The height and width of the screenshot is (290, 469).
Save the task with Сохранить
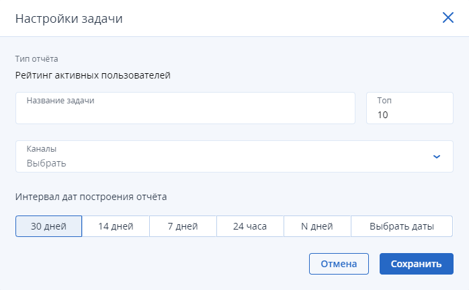417,264
